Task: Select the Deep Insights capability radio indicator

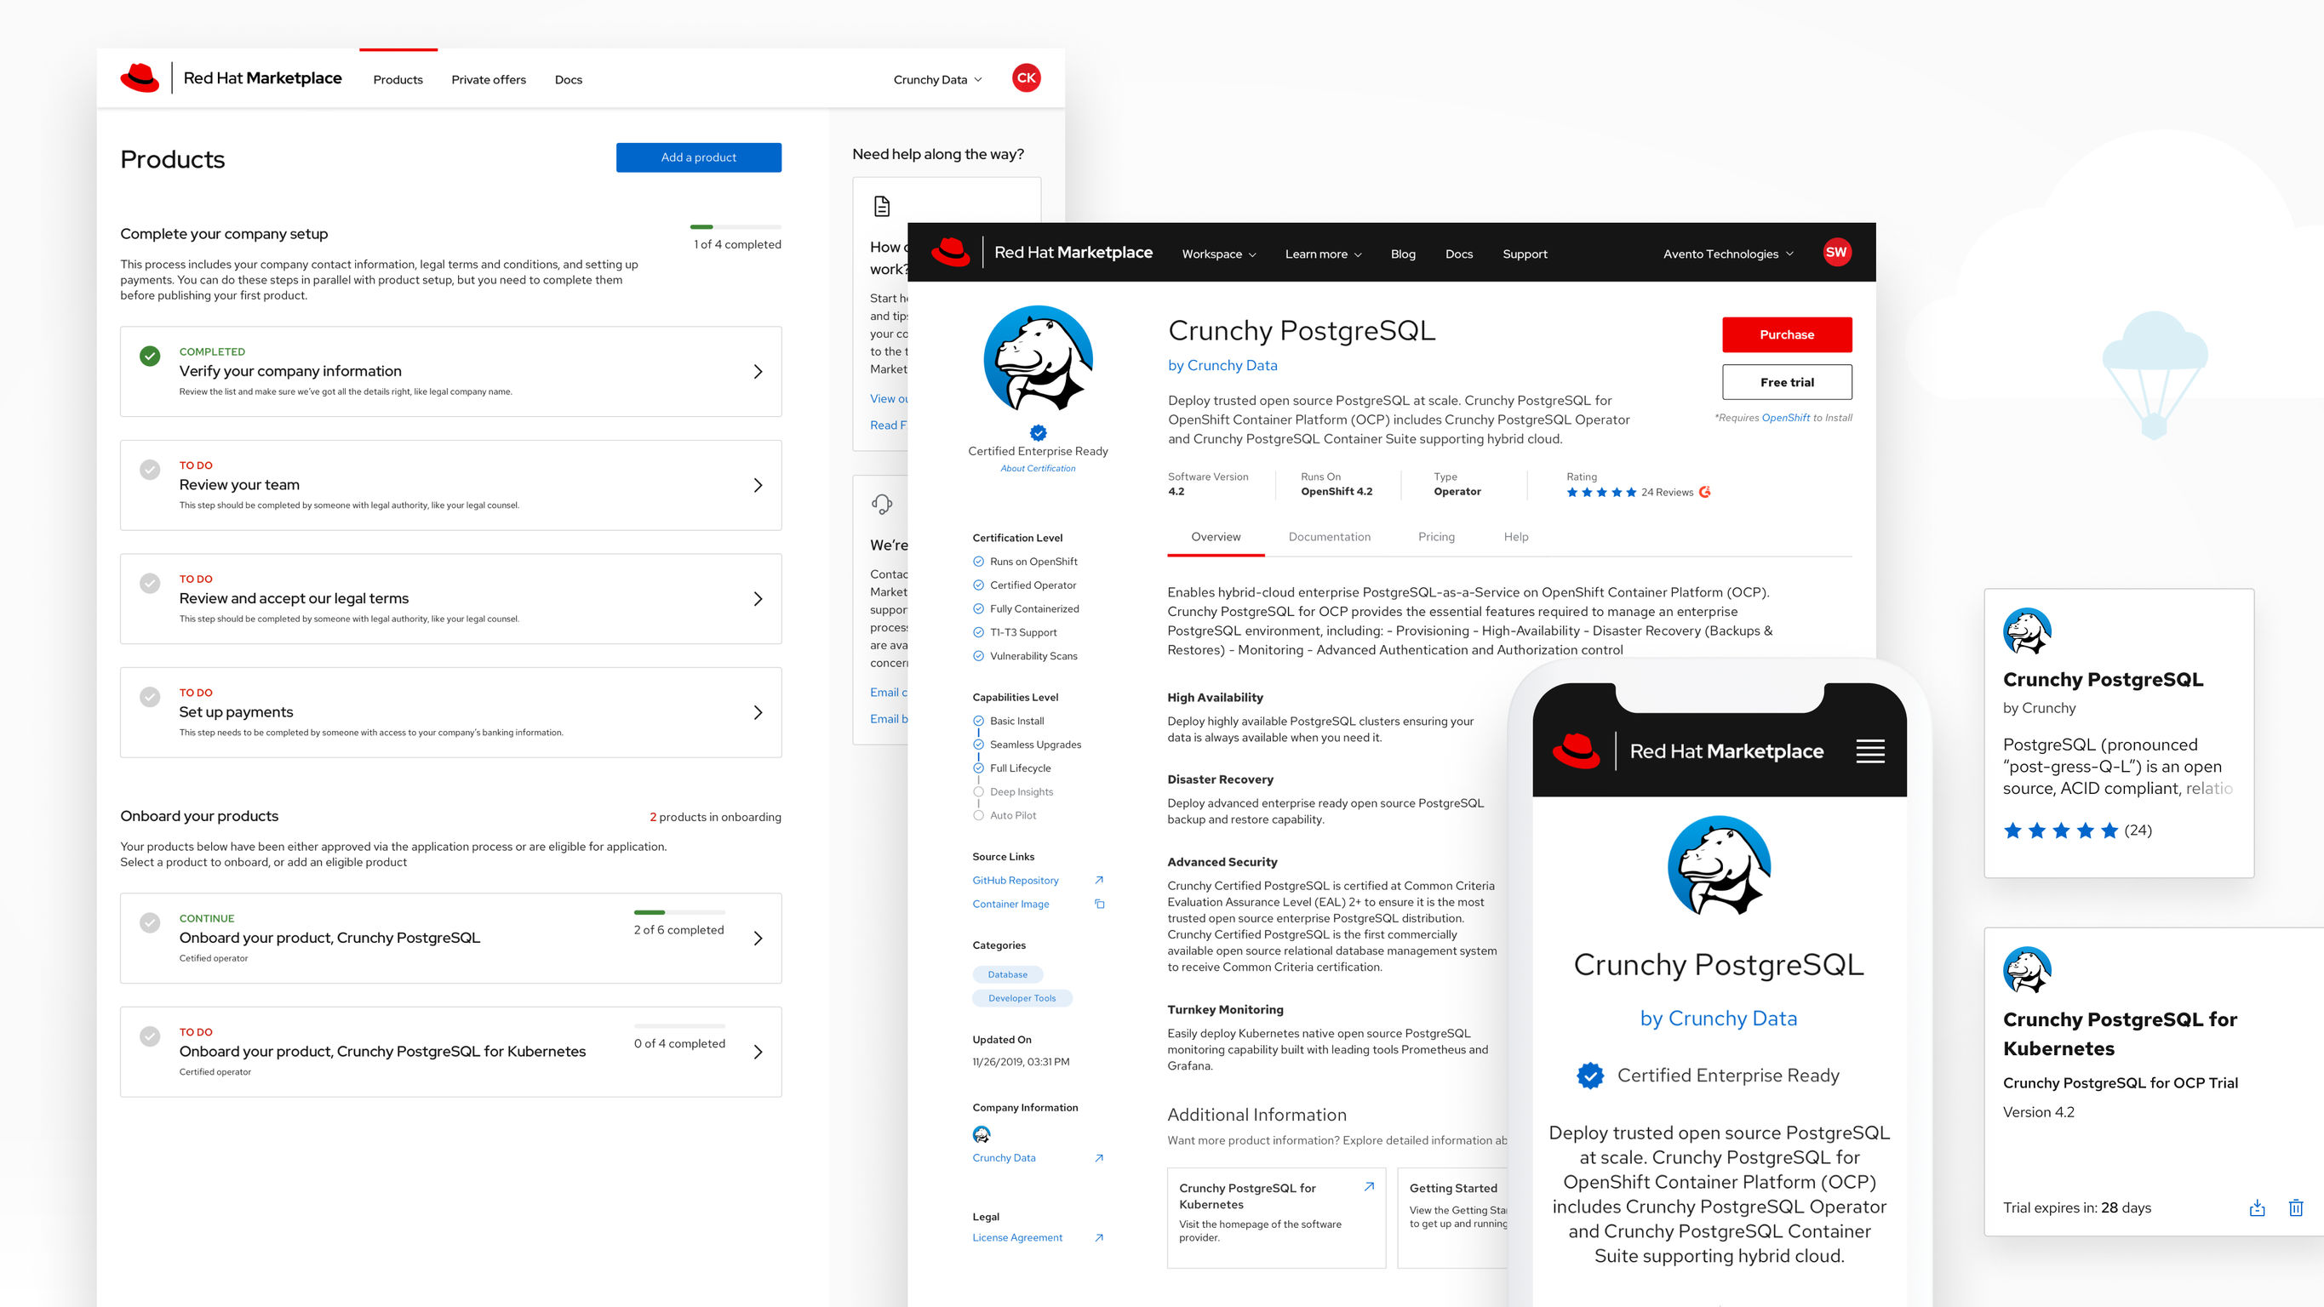Action: click(978, 791)
